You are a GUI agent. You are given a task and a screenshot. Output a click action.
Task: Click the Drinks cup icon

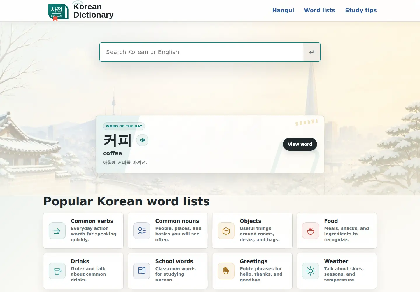point(57,271)
